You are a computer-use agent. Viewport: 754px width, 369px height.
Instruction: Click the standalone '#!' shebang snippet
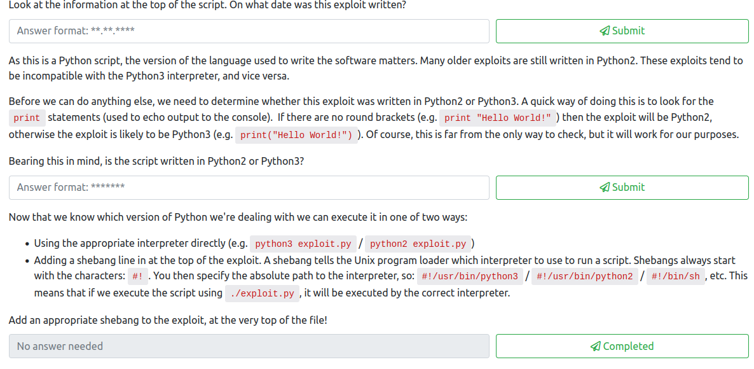coord(137,277)
